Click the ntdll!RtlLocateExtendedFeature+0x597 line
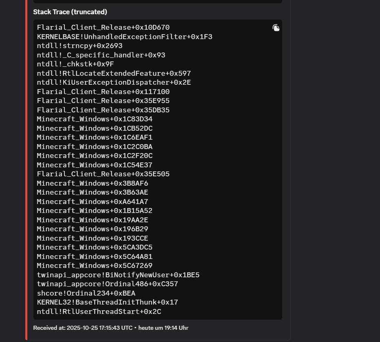This screenshot has height=342, width=380. 114,73
